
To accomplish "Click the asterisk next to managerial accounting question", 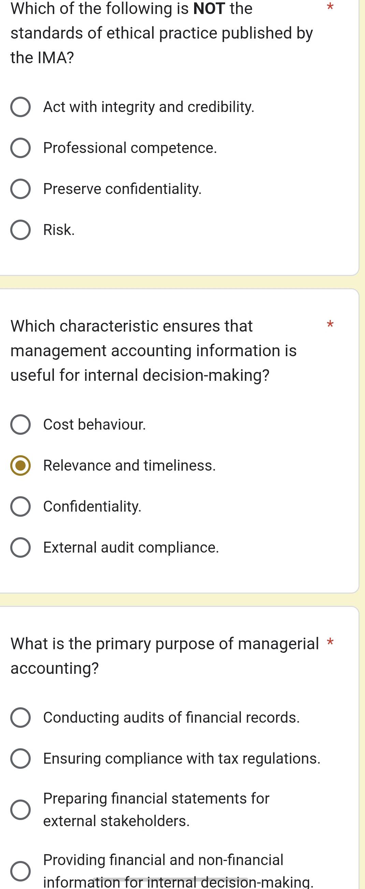I will click(330, 642).
